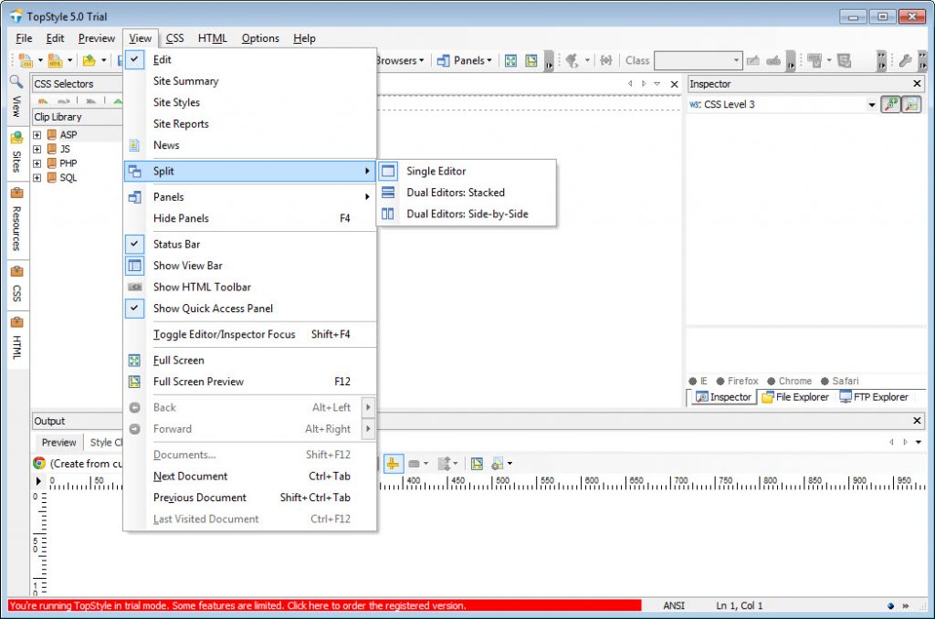Click the wrench icon in the toolbar
The width and height of the screenshot is (935, 619).
[905, 60]
